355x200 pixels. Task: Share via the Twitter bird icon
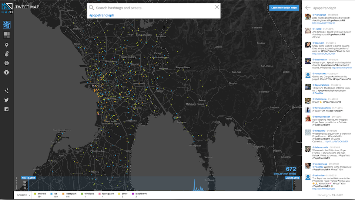[7, 100]
